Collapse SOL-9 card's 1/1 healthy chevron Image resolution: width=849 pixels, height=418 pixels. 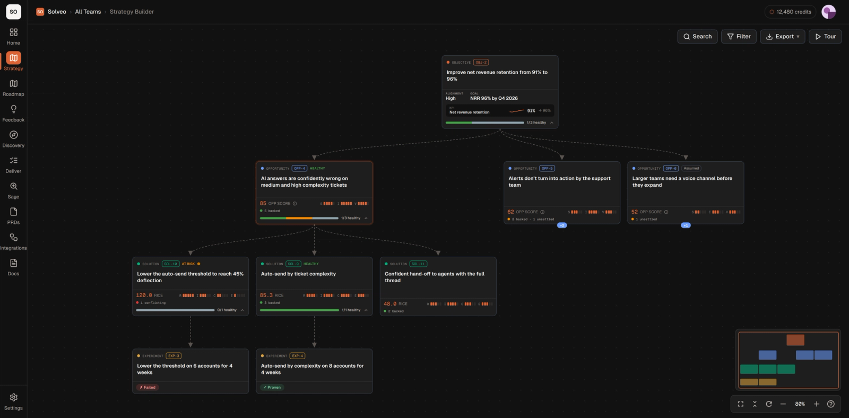(366, 310)
